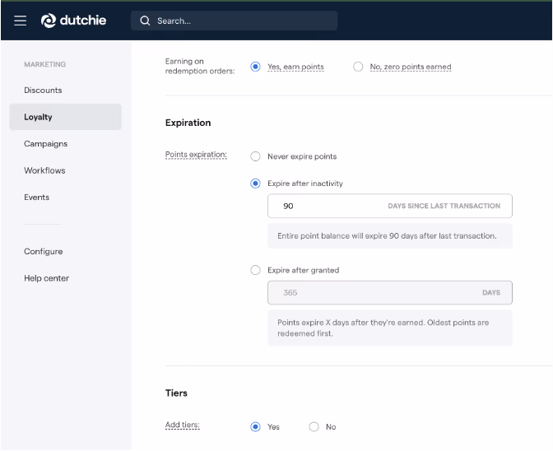The height and width of the screenshot is (451, 553).
Task: Click 'Earning on redemption orders:' label
Action: point(200,67)
